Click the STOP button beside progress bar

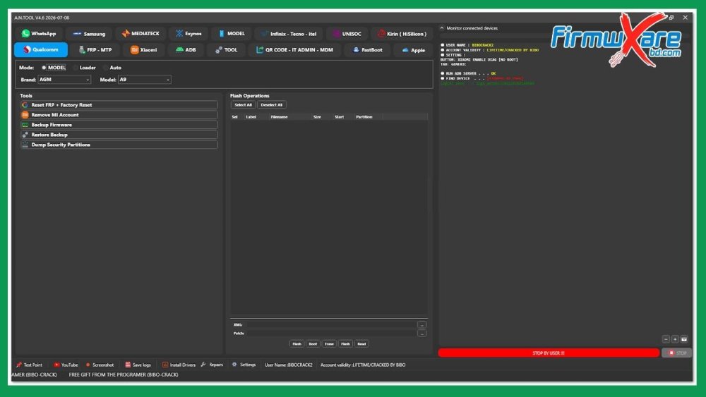pyautogui.click(x=677, y=353)
